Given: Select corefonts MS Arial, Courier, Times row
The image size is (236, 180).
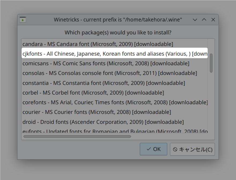Looking at the screenshot, I should coord(115,102).
